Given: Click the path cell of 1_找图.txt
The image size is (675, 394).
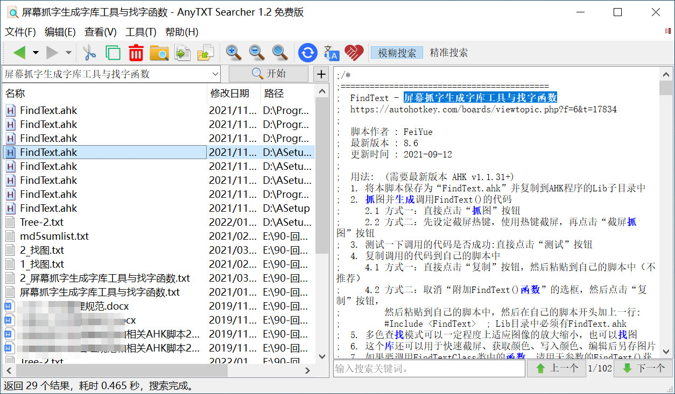Looking at the screenshot, I should click(287, 264).
